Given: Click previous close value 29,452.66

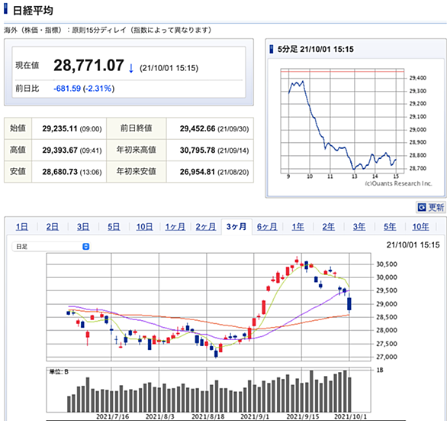Looking at the screenshot, I should click(x=198, y=129).
